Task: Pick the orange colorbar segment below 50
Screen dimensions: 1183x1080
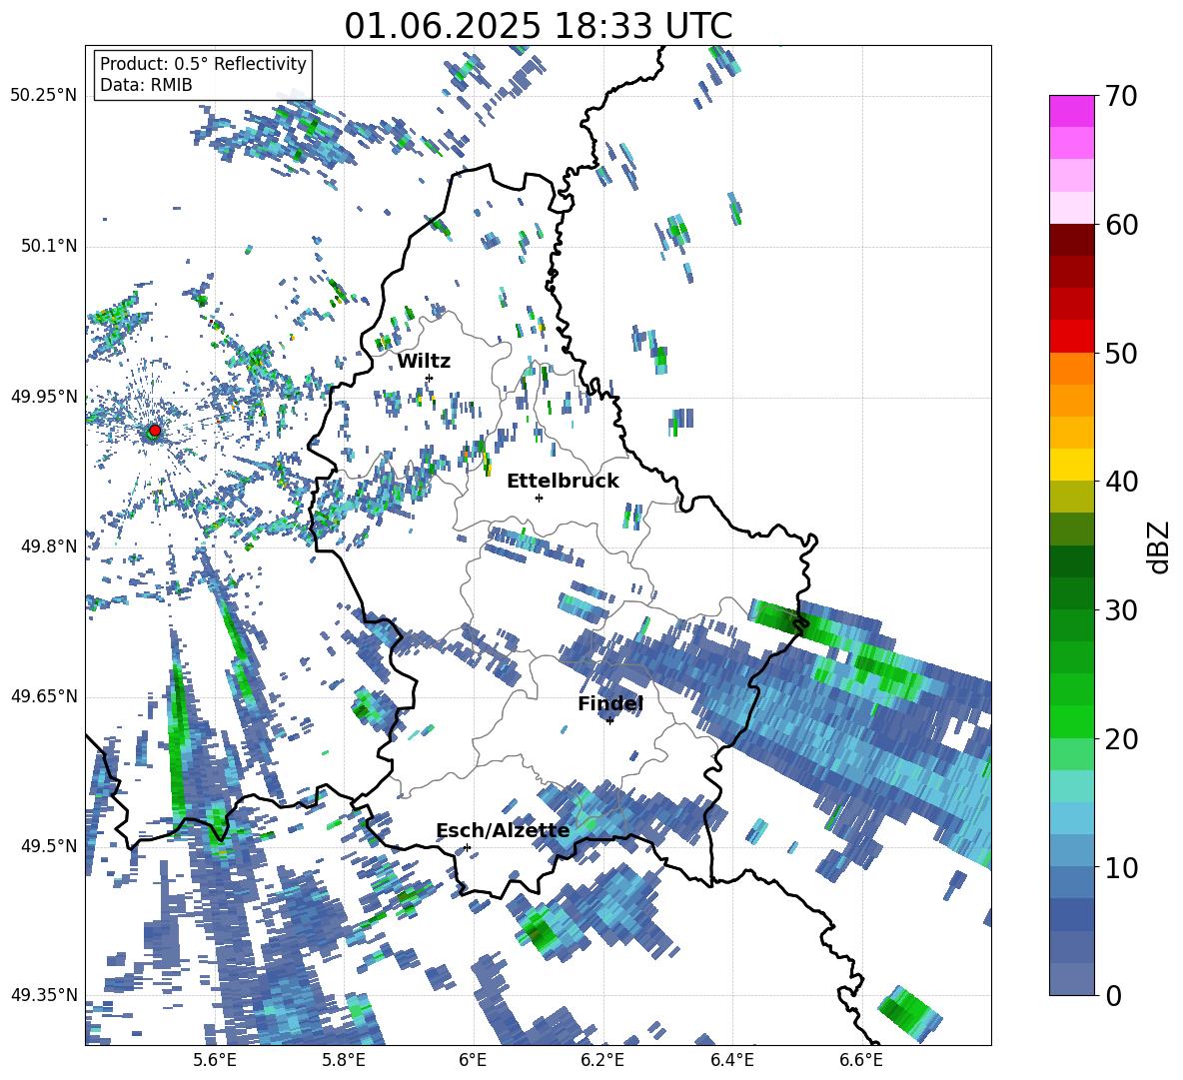Action: [x=1071, y=369]
